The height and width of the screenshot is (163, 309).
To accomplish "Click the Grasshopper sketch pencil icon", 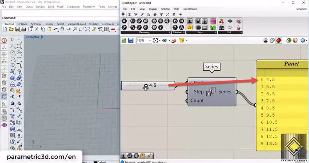I will point(174,40).
